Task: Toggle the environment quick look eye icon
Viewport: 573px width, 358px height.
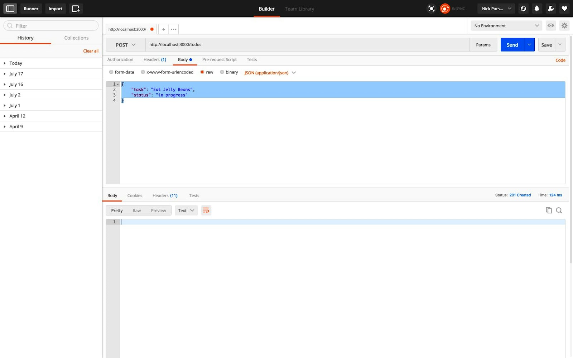Action: click(550, 25)
